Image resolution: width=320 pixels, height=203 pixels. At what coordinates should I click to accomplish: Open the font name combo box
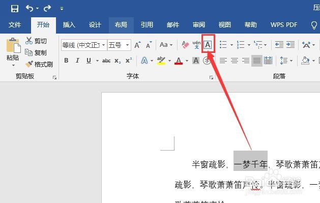pyautogui.click(x=84, y=45)
